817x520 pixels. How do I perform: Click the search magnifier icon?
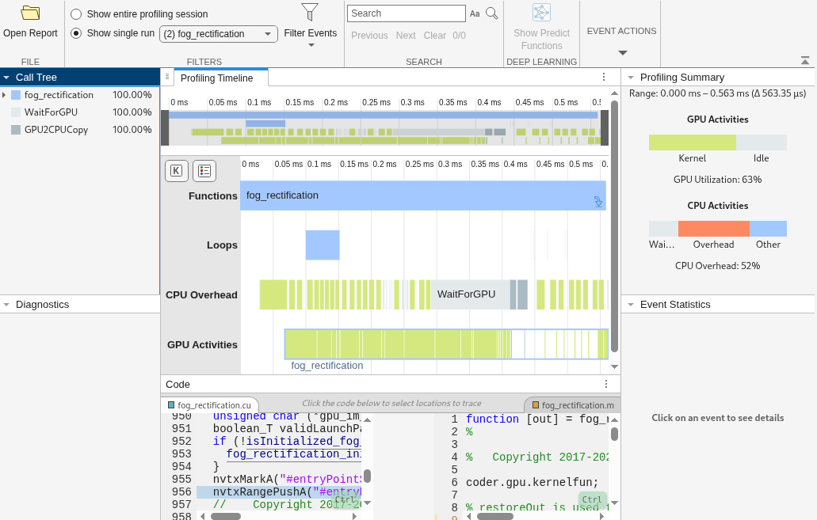click(x=492, y=13)
